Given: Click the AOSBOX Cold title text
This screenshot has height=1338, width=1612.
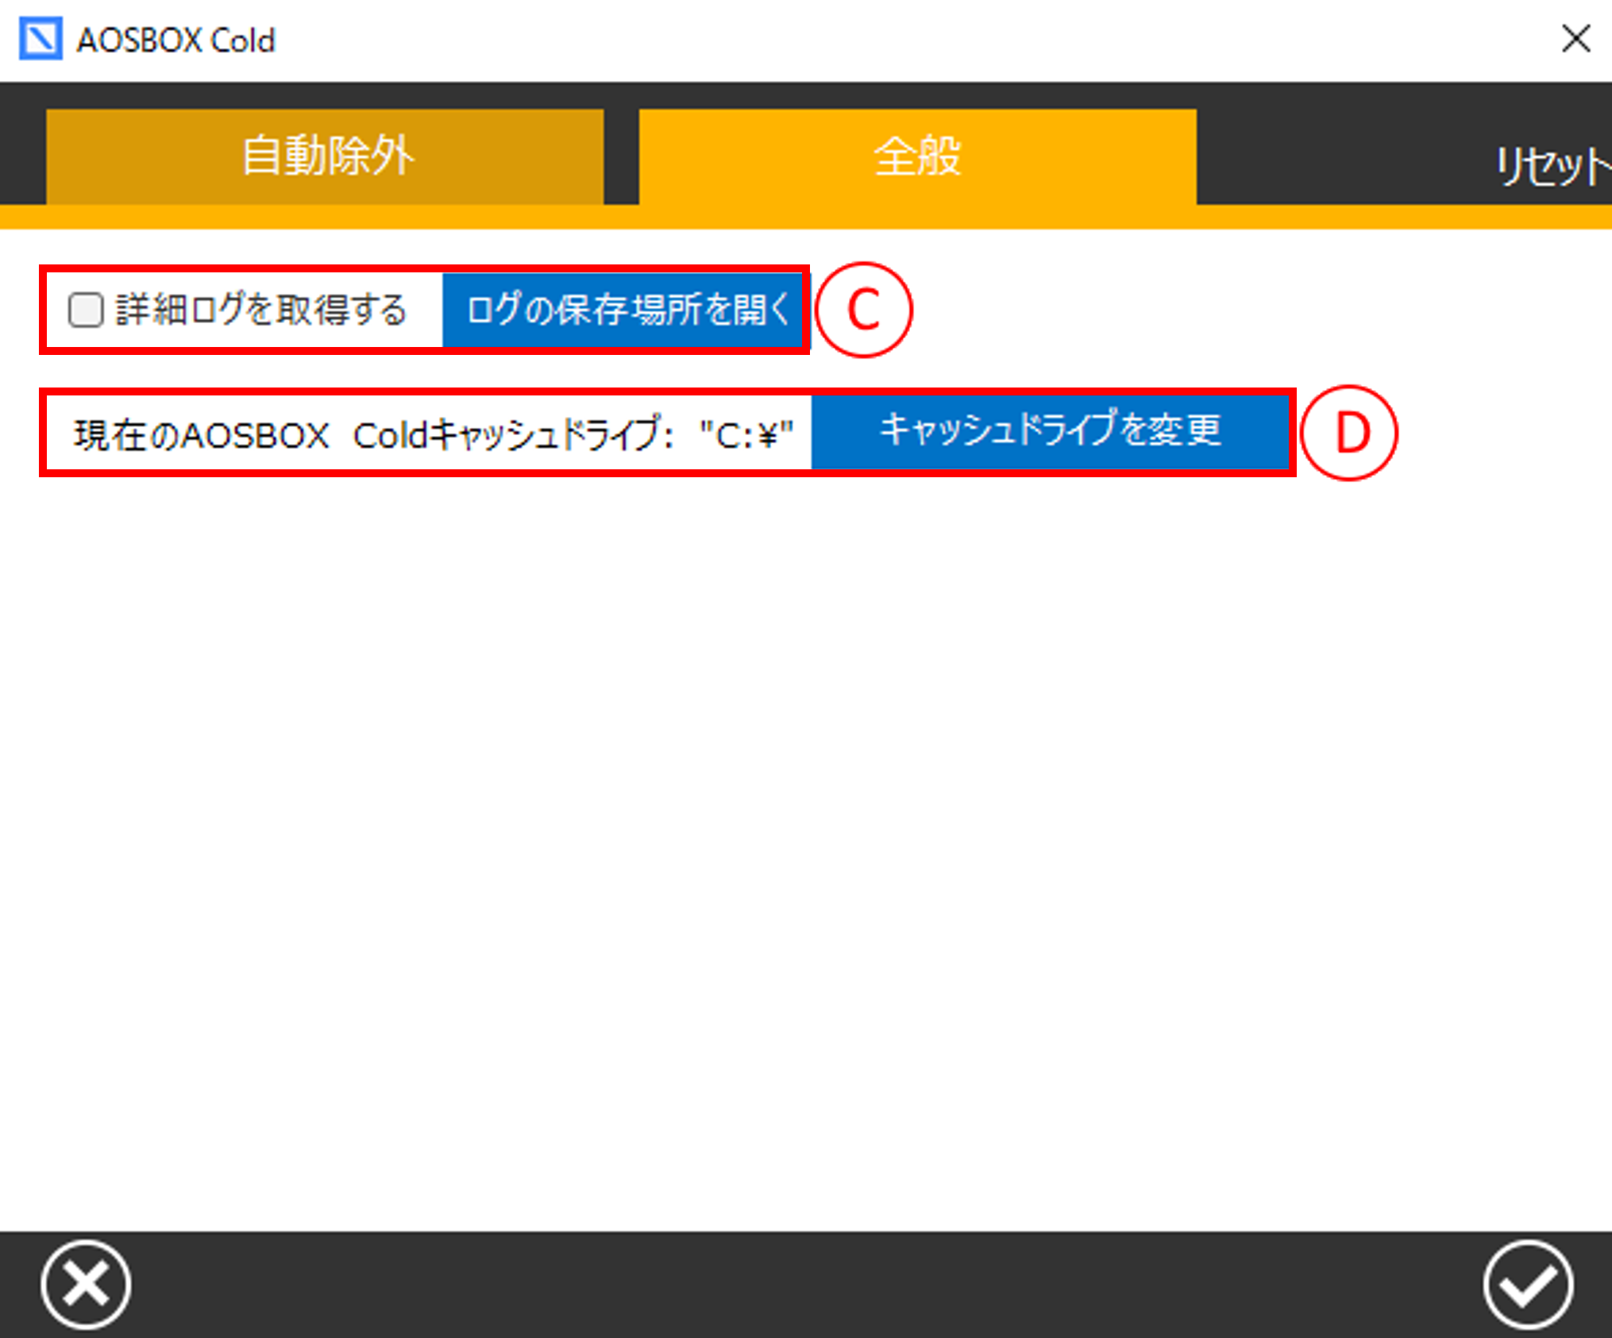Looking at the screenshot, I should [x=175, y=40].
